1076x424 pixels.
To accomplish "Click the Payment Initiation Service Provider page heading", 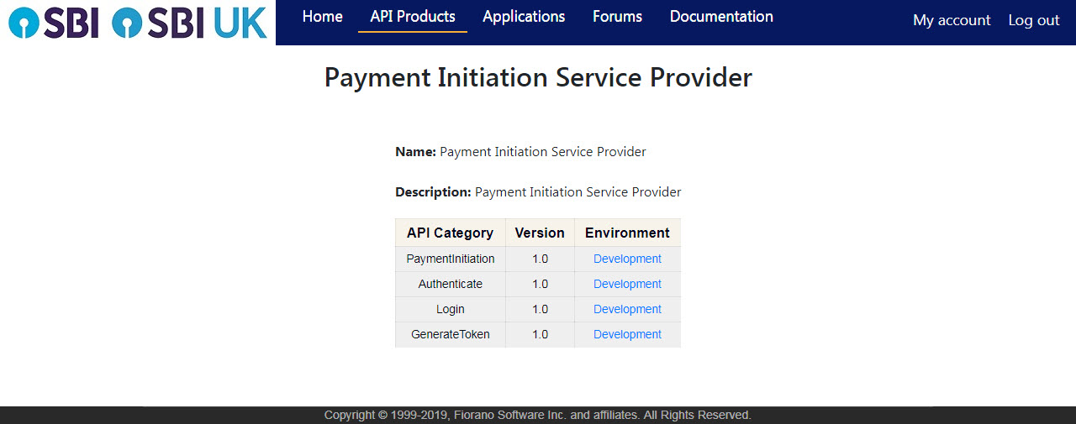I will [538, 77].
